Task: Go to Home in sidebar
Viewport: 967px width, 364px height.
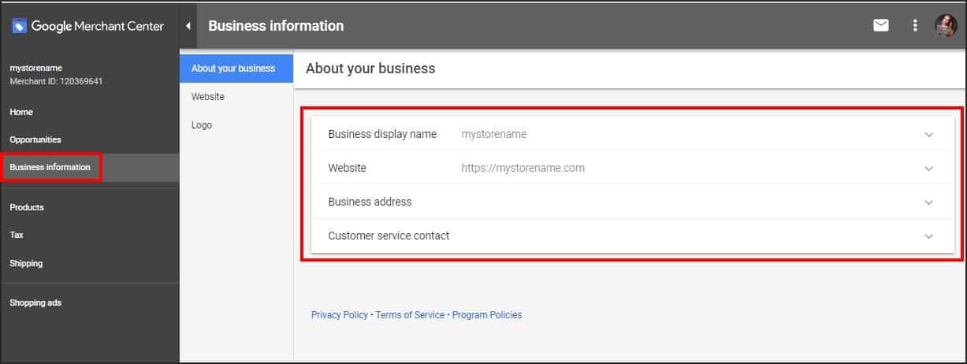Action: click(x=21, y=112)
